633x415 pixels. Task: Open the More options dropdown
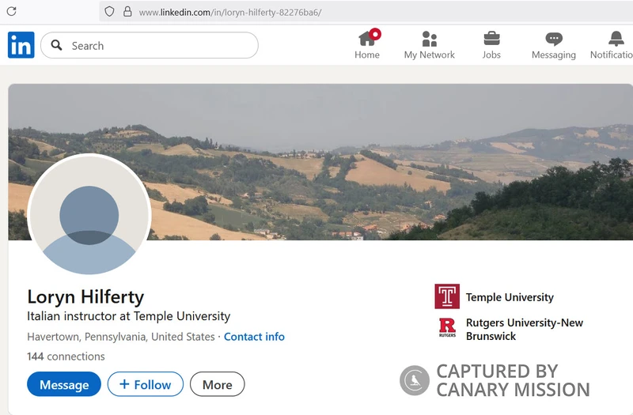point(217,384)
